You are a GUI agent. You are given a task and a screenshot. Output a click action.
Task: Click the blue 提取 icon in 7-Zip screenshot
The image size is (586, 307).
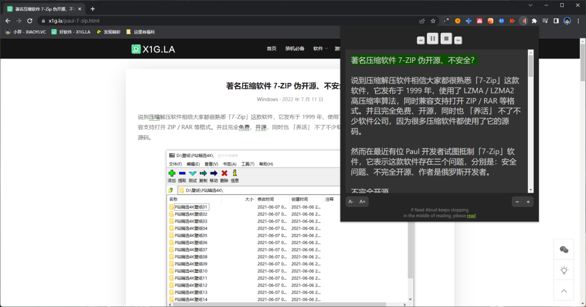182,173
